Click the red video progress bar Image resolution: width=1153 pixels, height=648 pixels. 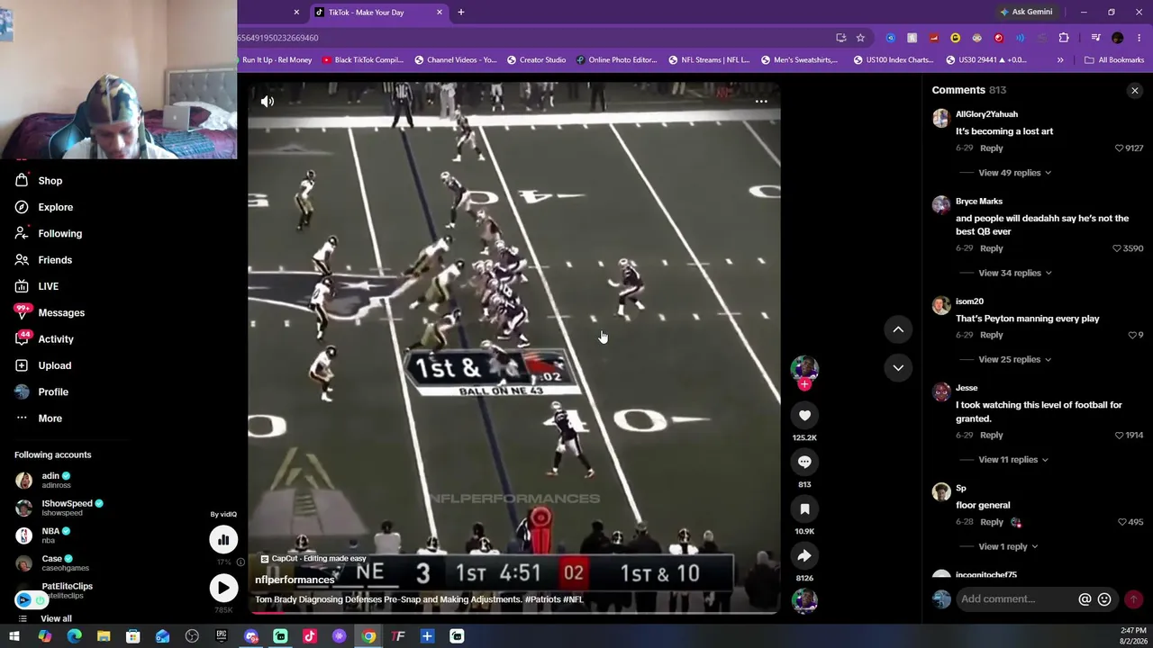point(513,613)
